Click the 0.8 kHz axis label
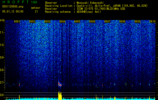158x100 pixels. [2, 70]
